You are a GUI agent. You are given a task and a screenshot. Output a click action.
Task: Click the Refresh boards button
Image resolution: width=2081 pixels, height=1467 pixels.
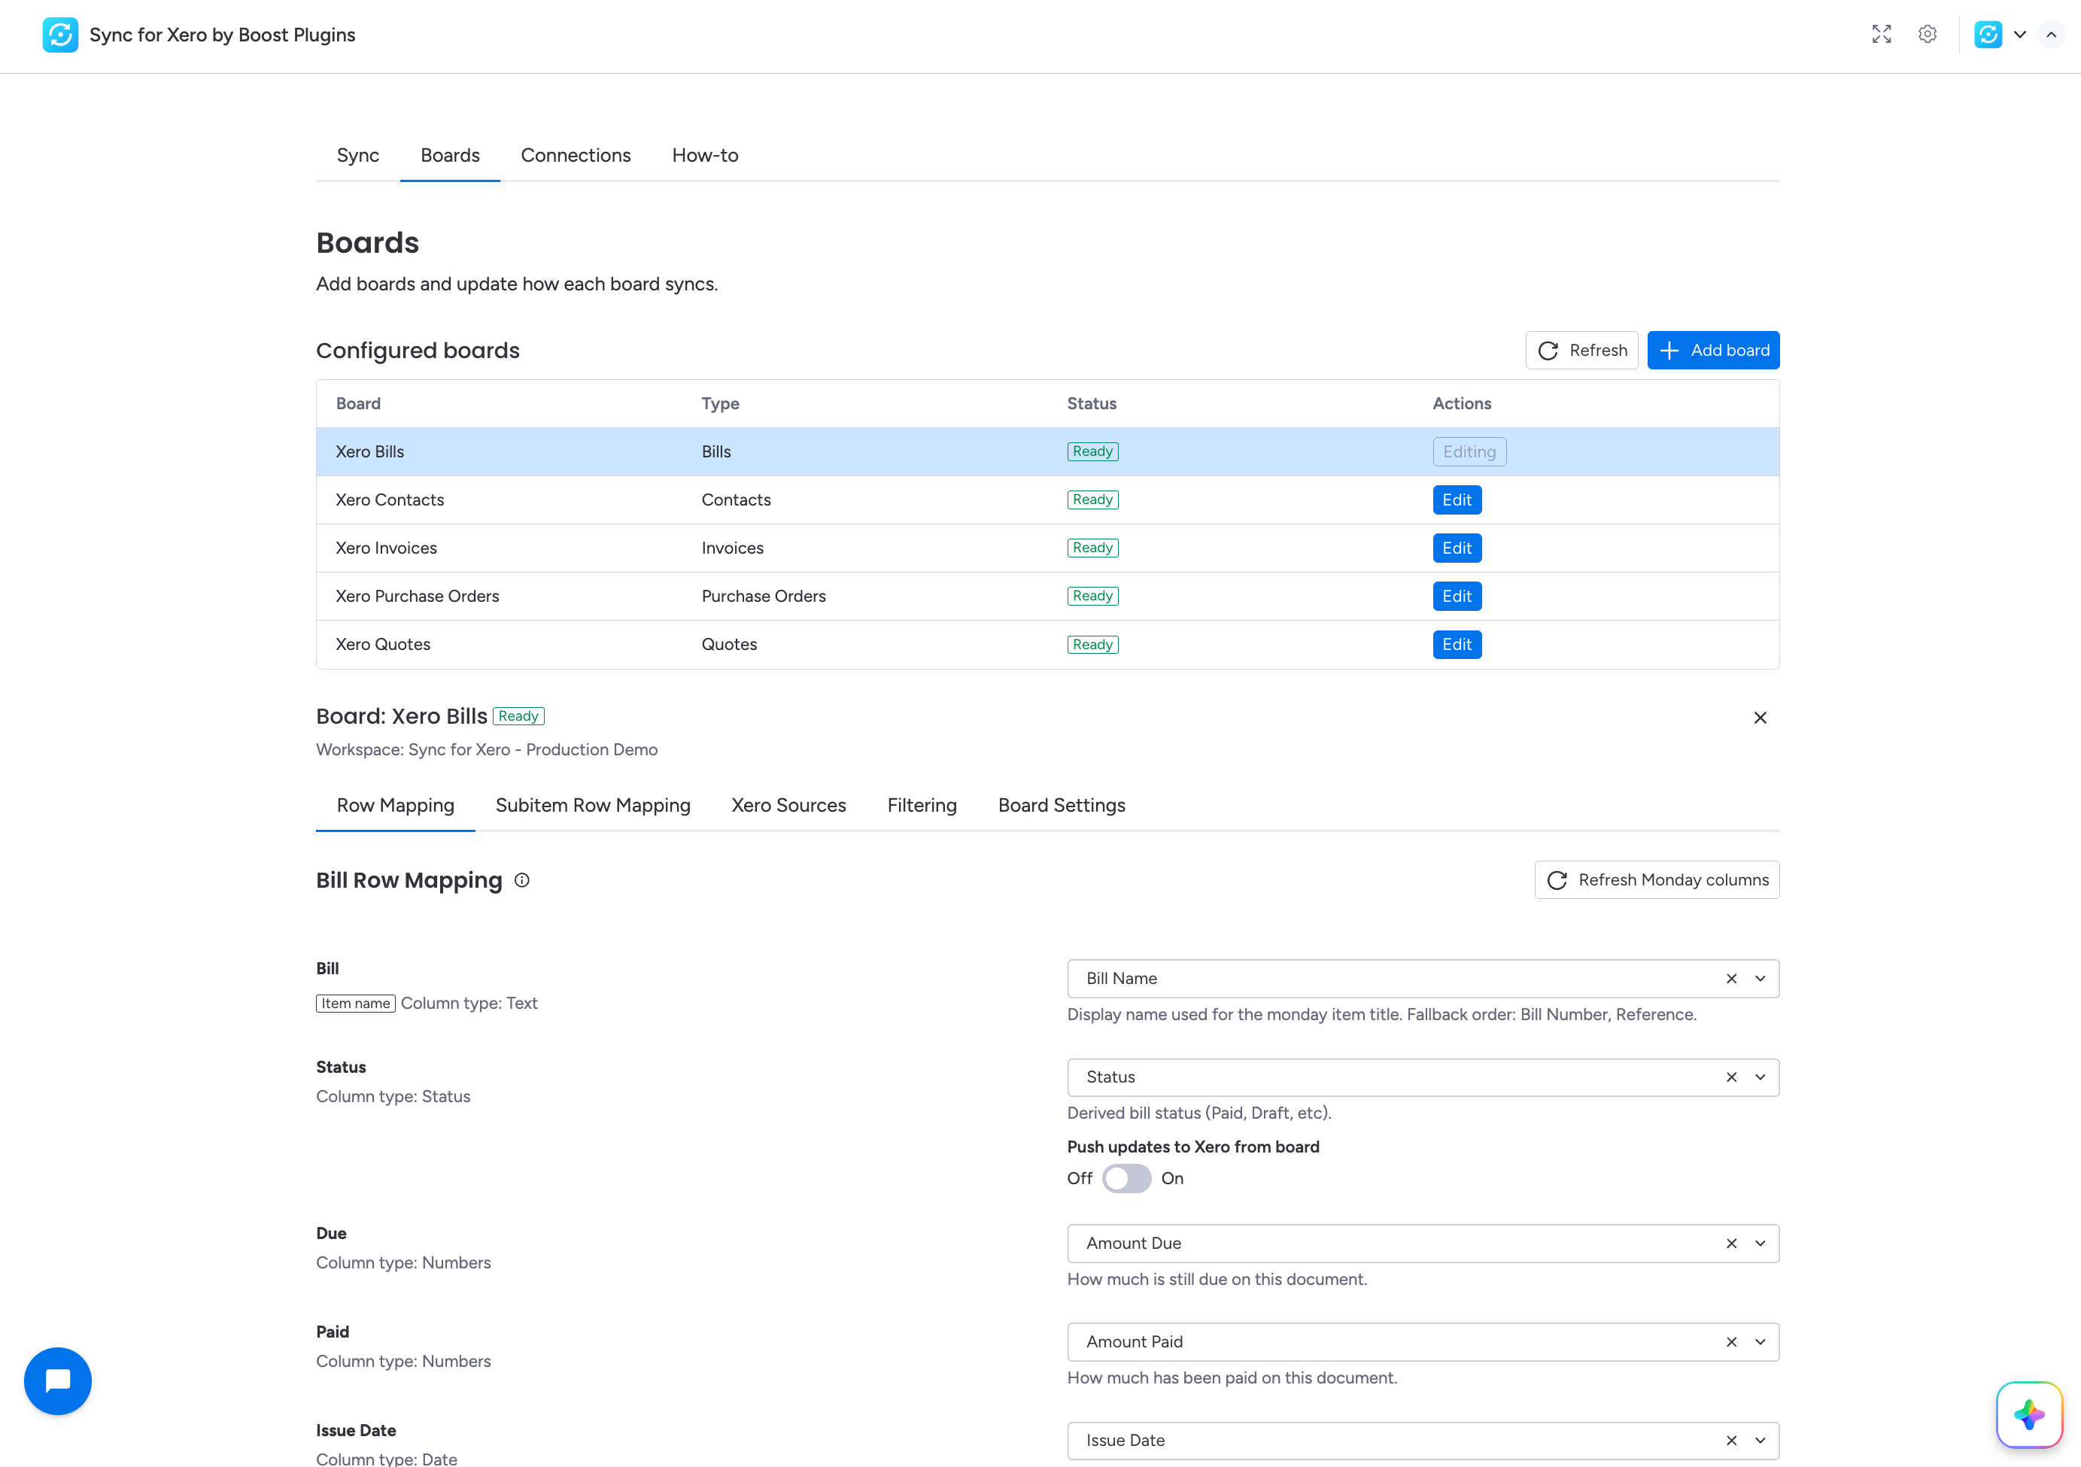pos(1581,351)
